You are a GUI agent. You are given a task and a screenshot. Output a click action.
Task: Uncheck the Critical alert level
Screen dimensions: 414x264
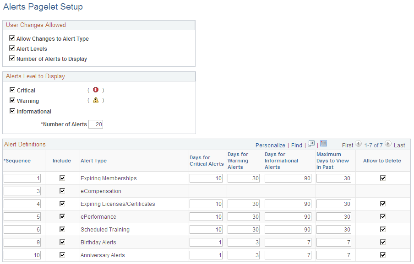pos(12,90)
